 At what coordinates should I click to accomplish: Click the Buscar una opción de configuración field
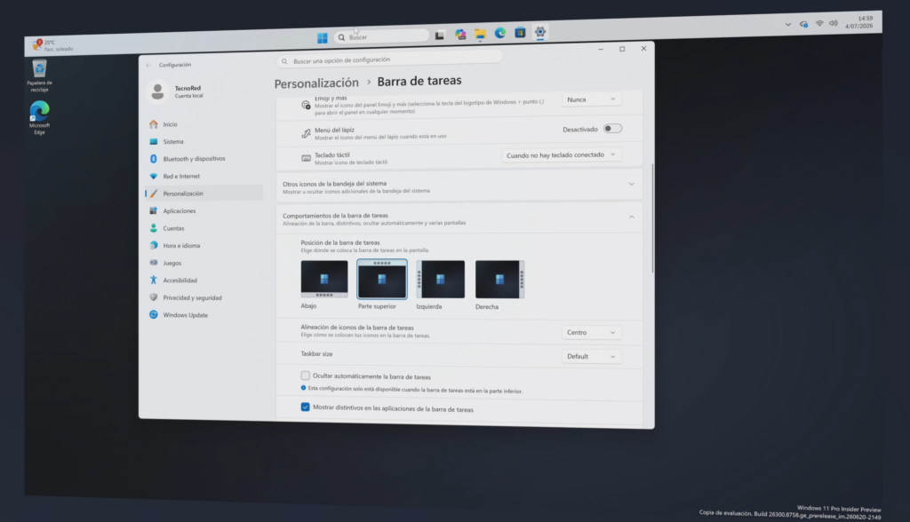click(390, 59)
